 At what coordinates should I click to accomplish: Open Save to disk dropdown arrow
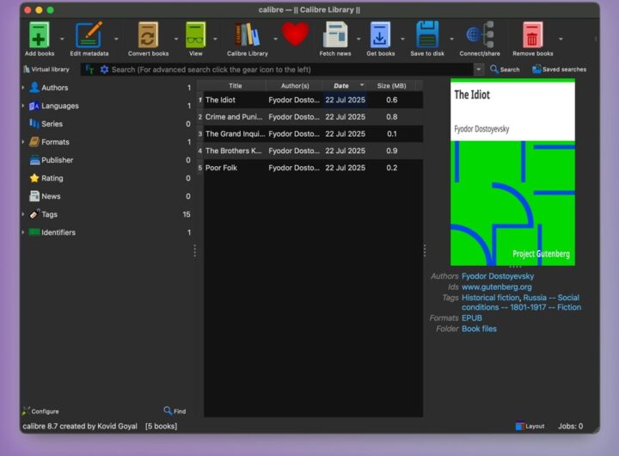451,39
